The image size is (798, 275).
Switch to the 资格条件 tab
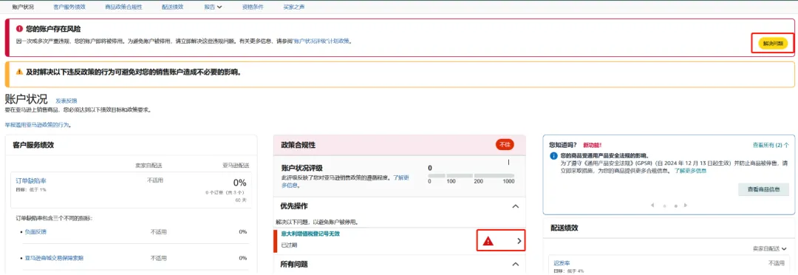point(253,7)
